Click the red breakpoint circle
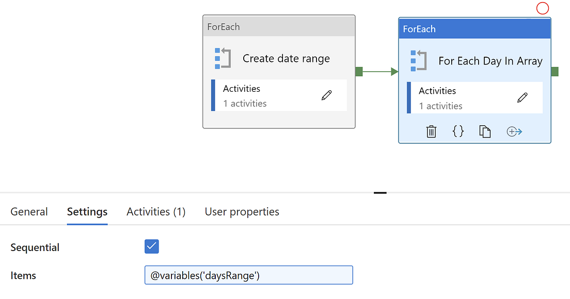This screenshot has height=299, width=570. point(543,8)
